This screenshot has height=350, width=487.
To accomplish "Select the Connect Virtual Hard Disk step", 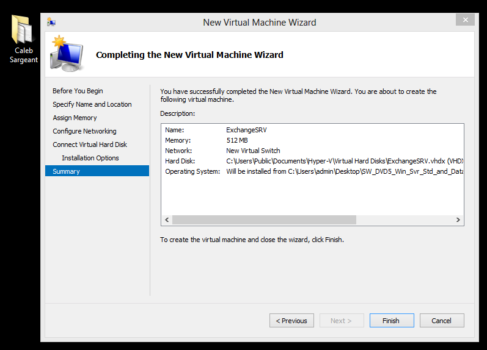I will pyautogui.click(x=90, y=145).
